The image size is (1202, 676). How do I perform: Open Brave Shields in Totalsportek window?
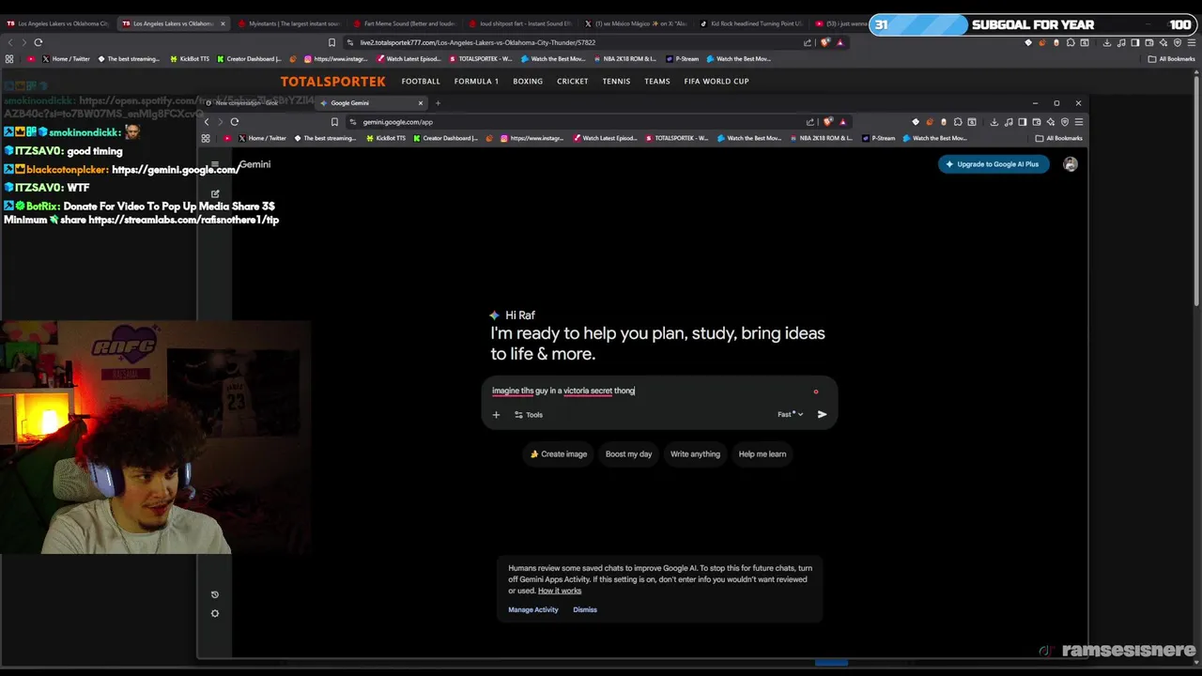click(x=824, y=42)
